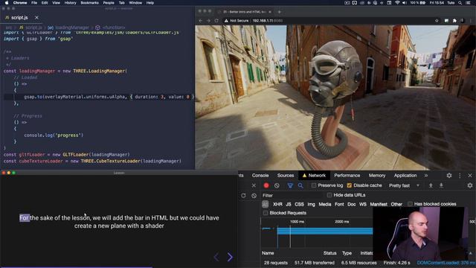Check Blocked Requests
Screen dimensions: 476x268
pyautogui.click(x=266, y=213)
